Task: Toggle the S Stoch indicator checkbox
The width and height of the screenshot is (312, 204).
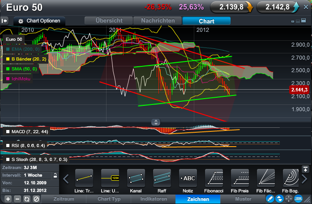Action: point(8,160)
